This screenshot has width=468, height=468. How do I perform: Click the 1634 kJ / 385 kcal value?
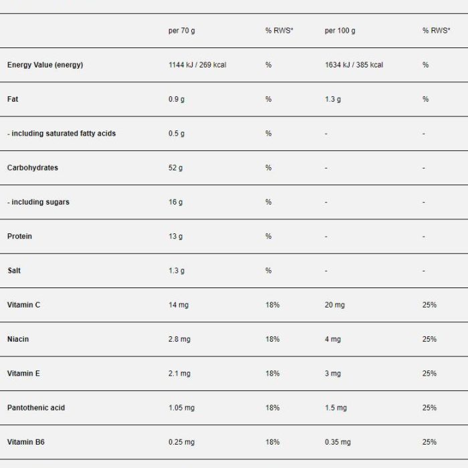click(354, 65)
